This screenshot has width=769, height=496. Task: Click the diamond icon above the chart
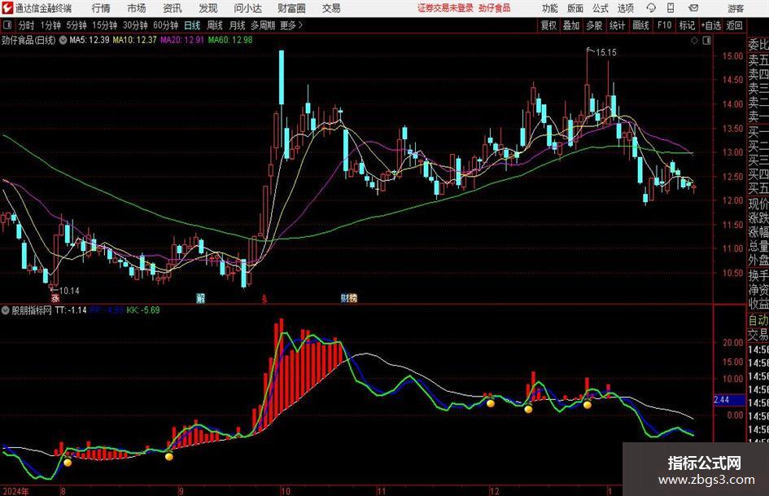coord(694,41)
